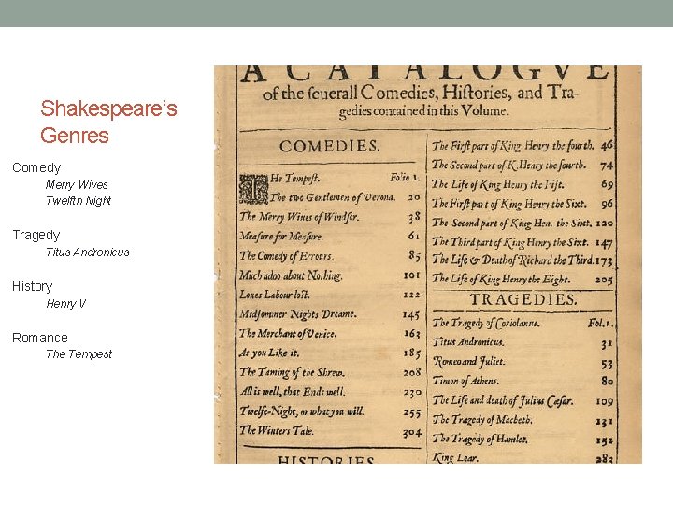Viewport: 673px width, 505px height.
Task: Click 'Merry Wives' under Comedy
Action: point(77,184)
